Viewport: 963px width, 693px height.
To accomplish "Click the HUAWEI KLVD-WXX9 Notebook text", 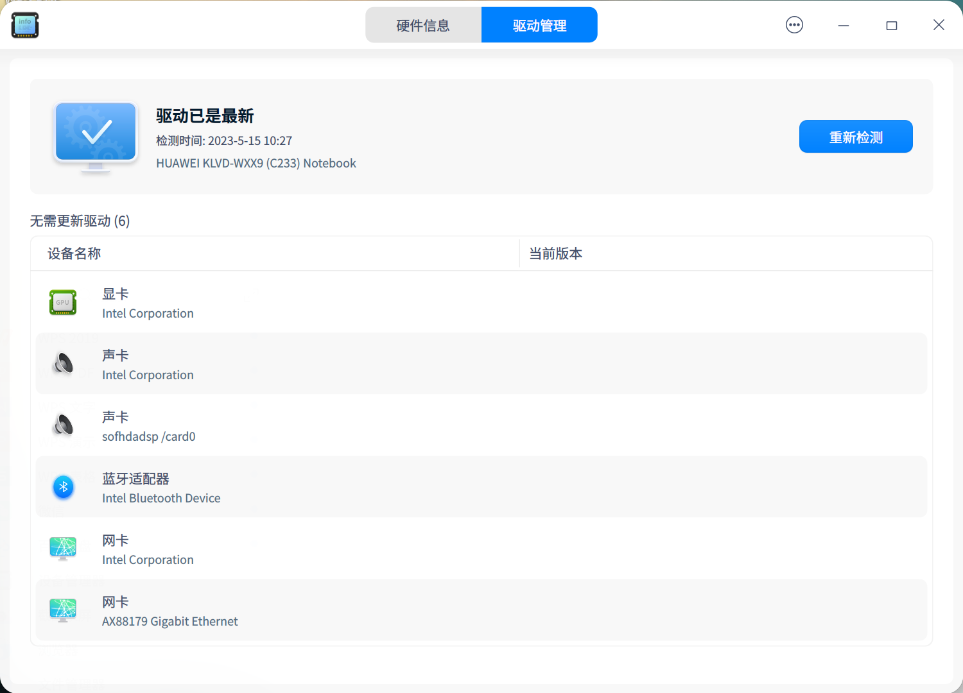I will pyautogui.click(x=256, y=163).
